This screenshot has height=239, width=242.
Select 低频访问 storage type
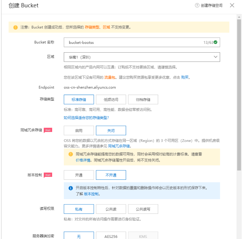(x=111, y=99)
